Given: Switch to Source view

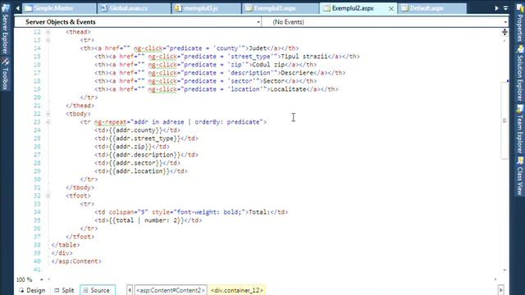Looking at the screenshot, I should point(97,290).
